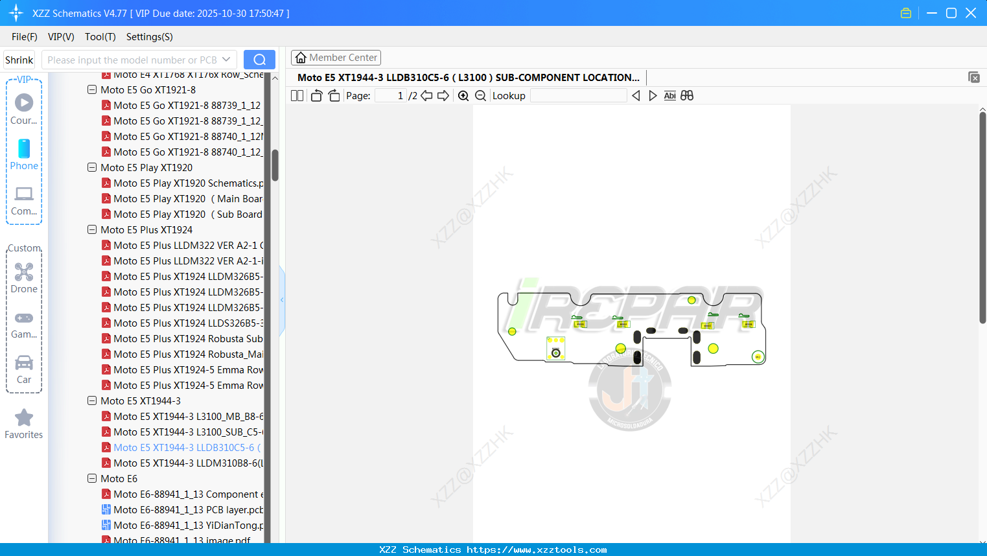Screen dimensions: 987x556
Task: Open the Tool menu
Action: tap(100, 37)
